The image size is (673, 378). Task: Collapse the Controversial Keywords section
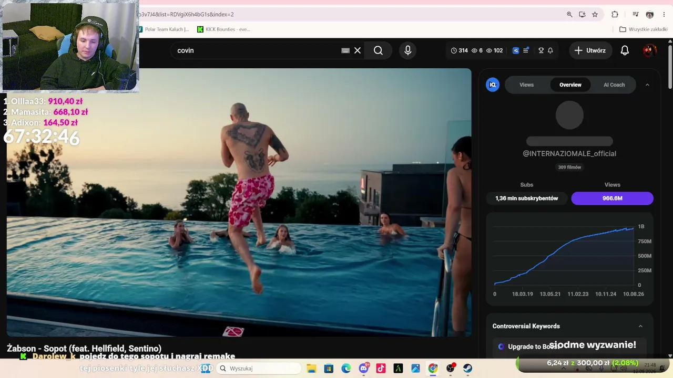pyautogui.click(x=640, y=326)
